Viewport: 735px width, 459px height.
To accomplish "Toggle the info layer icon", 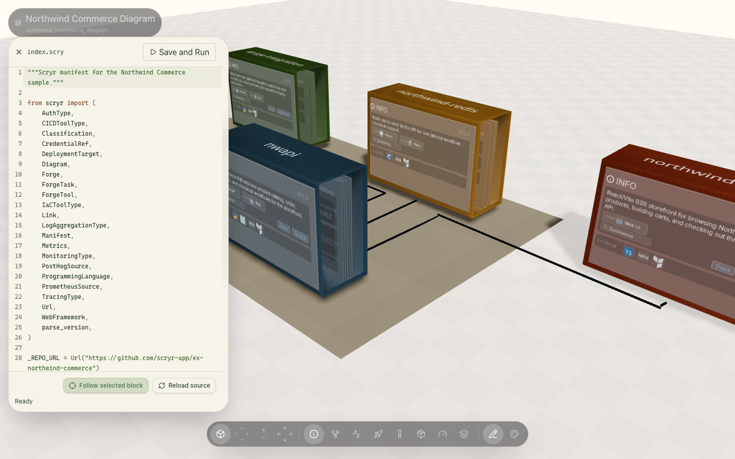I will pyautogui.click(x=314, y=434).
